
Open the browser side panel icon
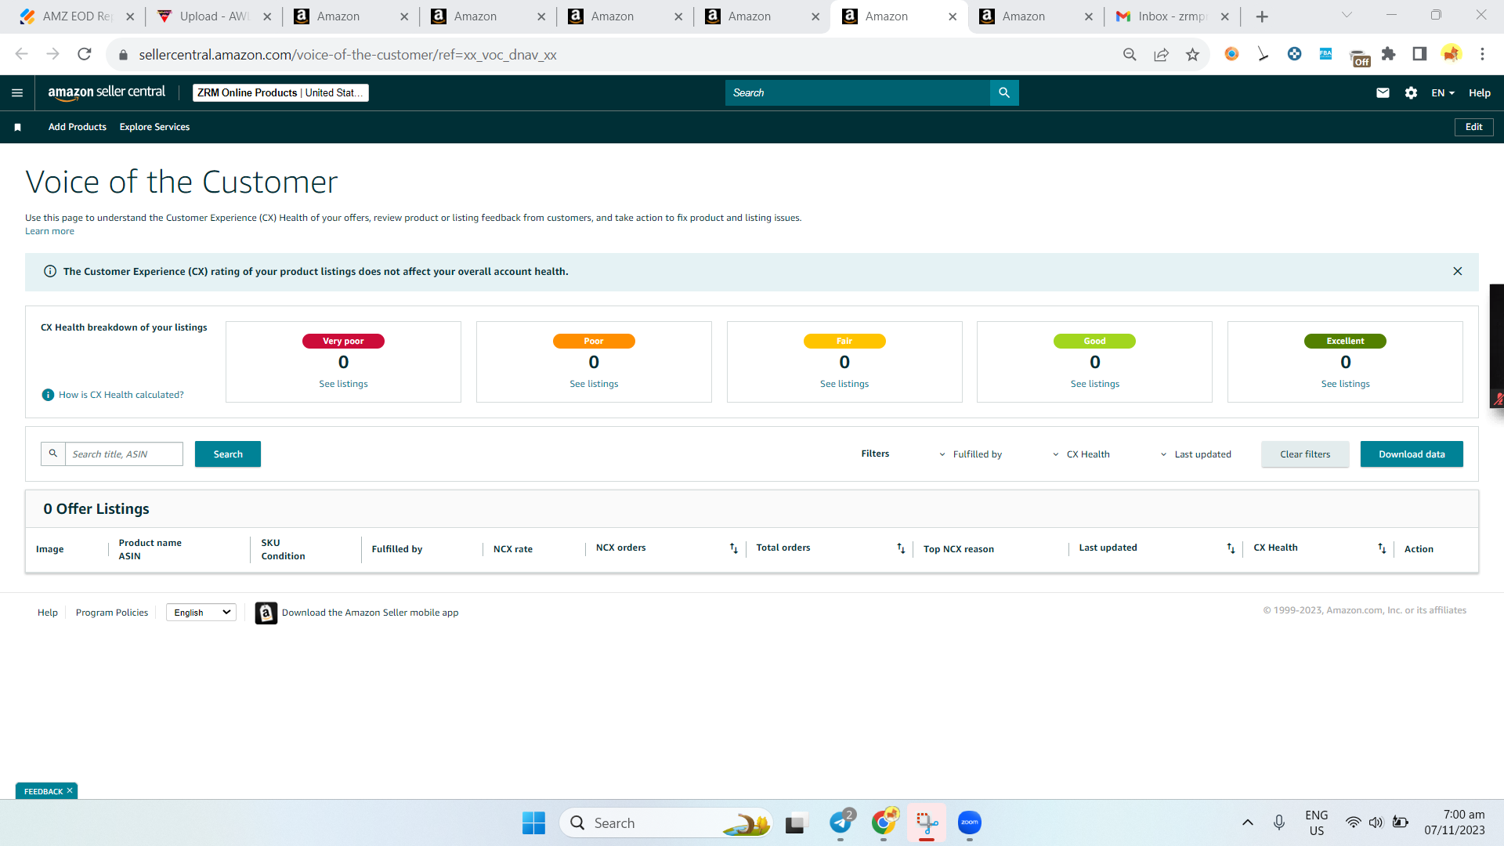click(1419, 54)
